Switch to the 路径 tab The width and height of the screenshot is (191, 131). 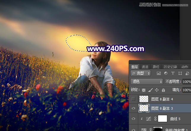coord(156,67)
